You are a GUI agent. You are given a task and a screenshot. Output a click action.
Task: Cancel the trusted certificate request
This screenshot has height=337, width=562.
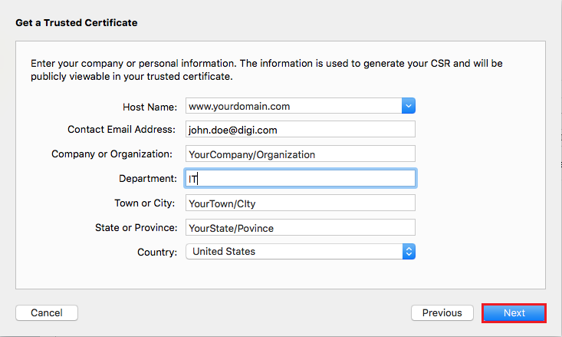(x=46, y=312)
